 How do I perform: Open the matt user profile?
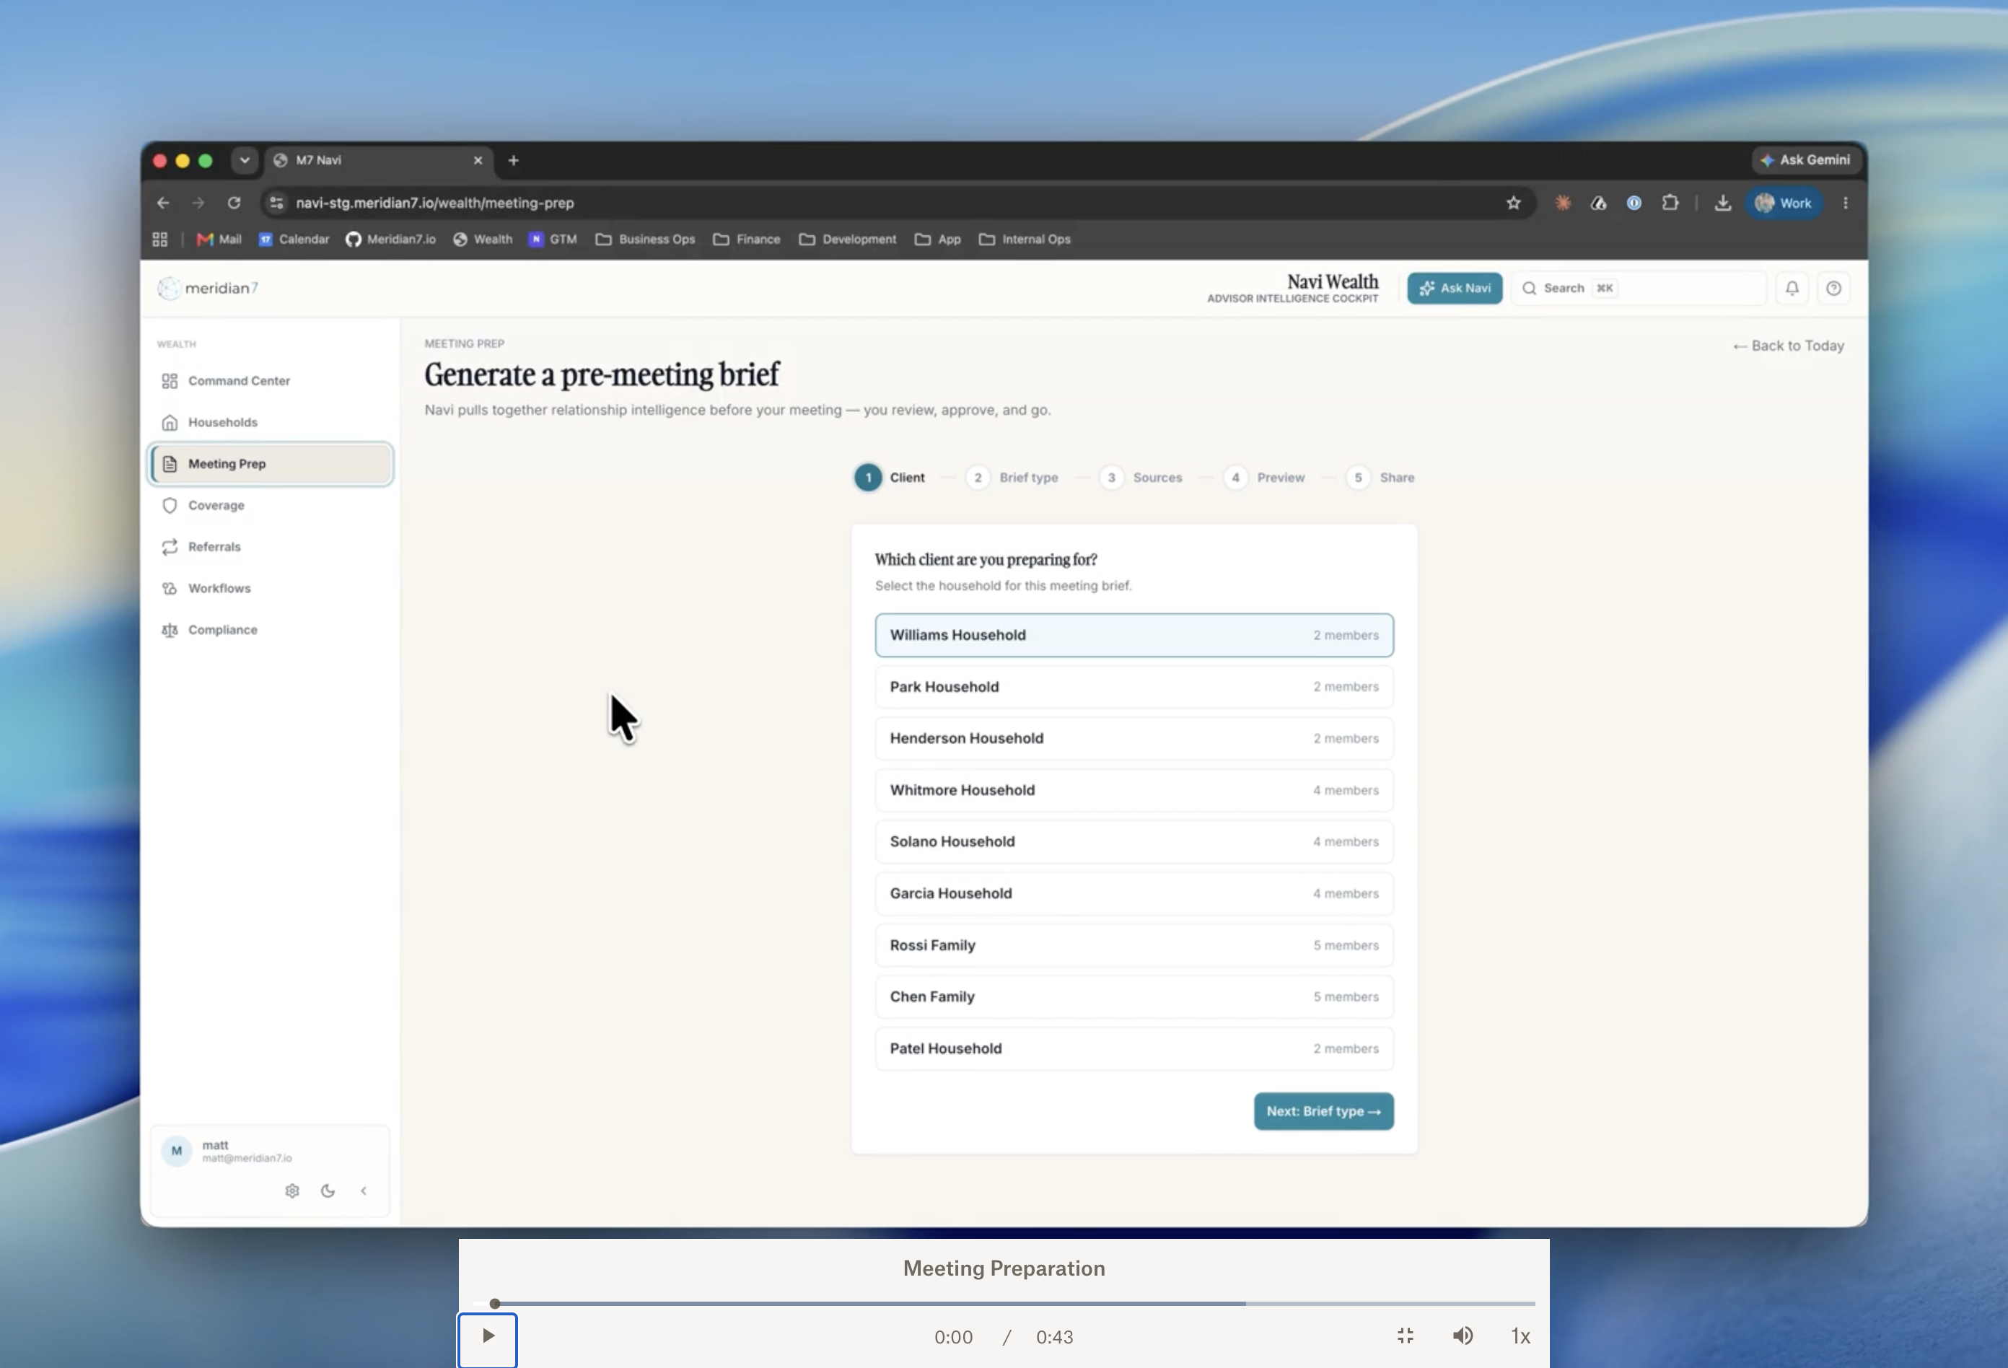[x=227, y=1151]
